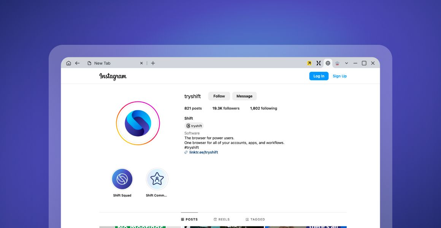The width and height of the screenshot is (441, 228).
Task: Follow the tryshift account
Action: coord(219,96)
